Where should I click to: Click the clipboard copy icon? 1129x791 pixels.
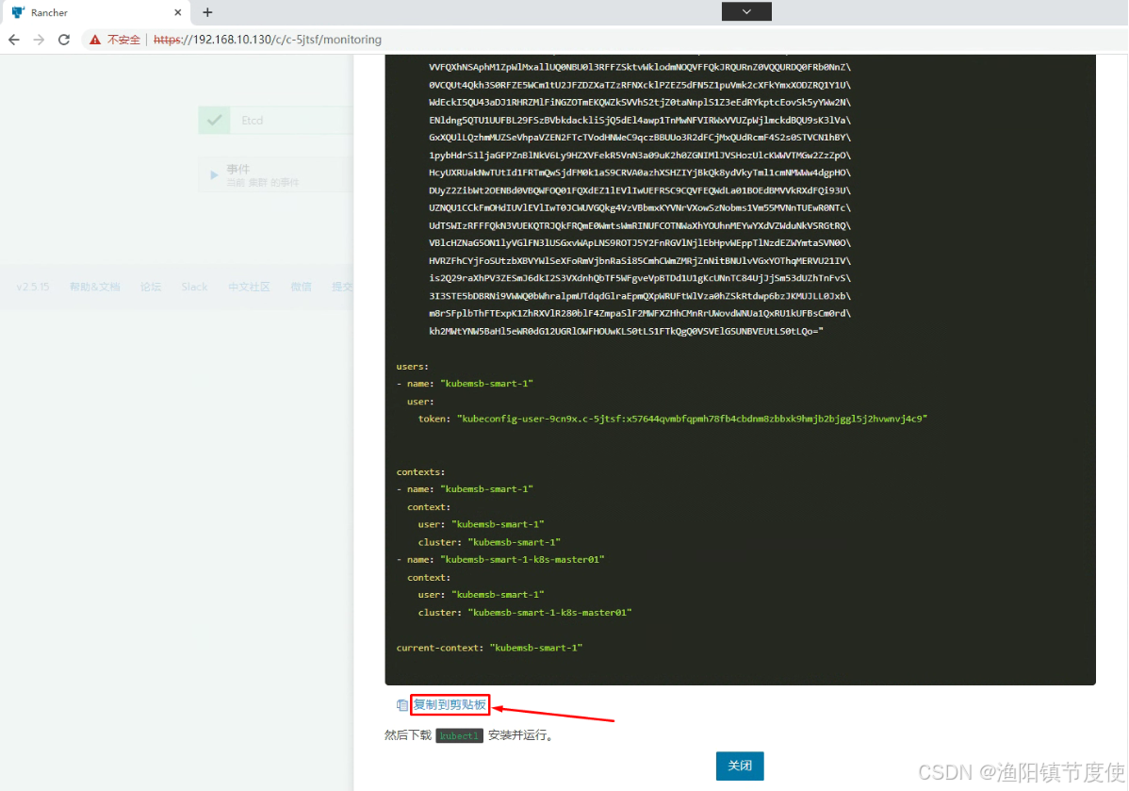tap(401, 704)
